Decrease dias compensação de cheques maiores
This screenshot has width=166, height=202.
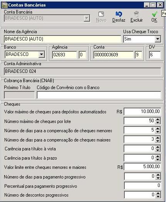pos(158,141)
